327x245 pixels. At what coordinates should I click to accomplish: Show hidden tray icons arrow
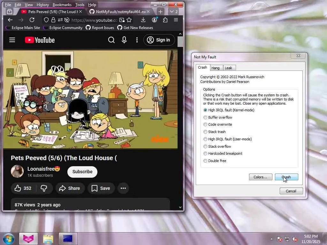271,239
